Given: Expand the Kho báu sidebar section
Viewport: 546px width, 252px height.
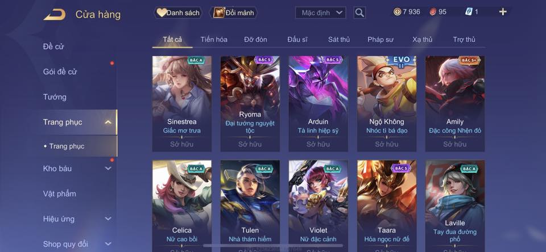Looking at the screenshot, I should (108, 168).
